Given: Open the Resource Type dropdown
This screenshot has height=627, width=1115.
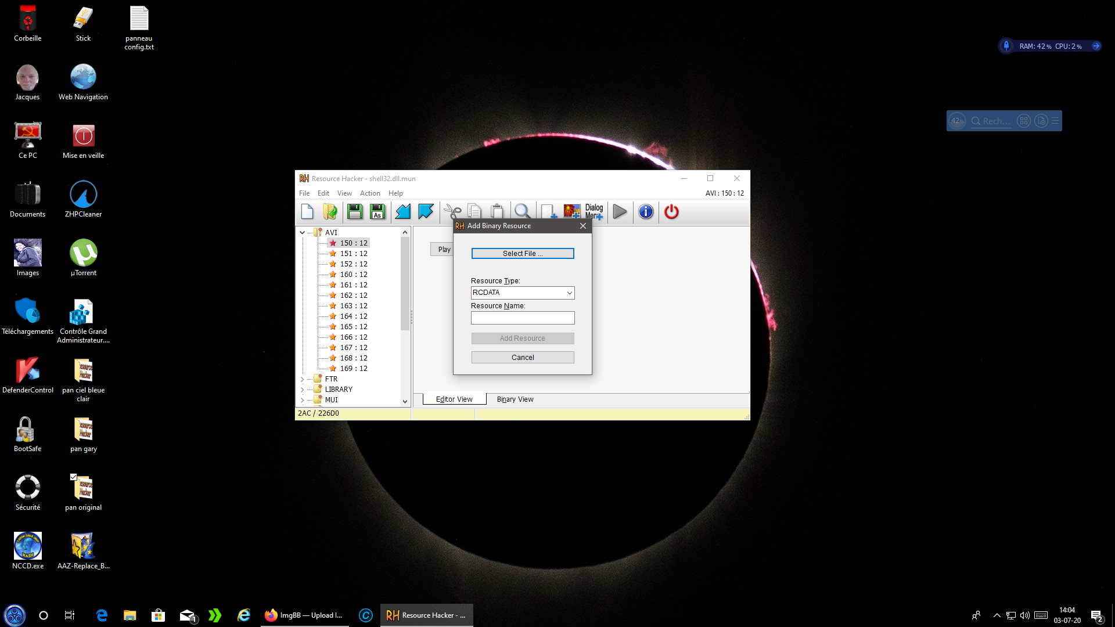Looking at the screenshot, I should tap(569, 293).
